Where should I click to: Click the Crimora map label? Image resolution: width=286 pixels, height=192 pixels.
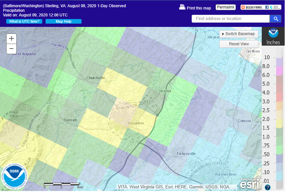pos(245,121)
